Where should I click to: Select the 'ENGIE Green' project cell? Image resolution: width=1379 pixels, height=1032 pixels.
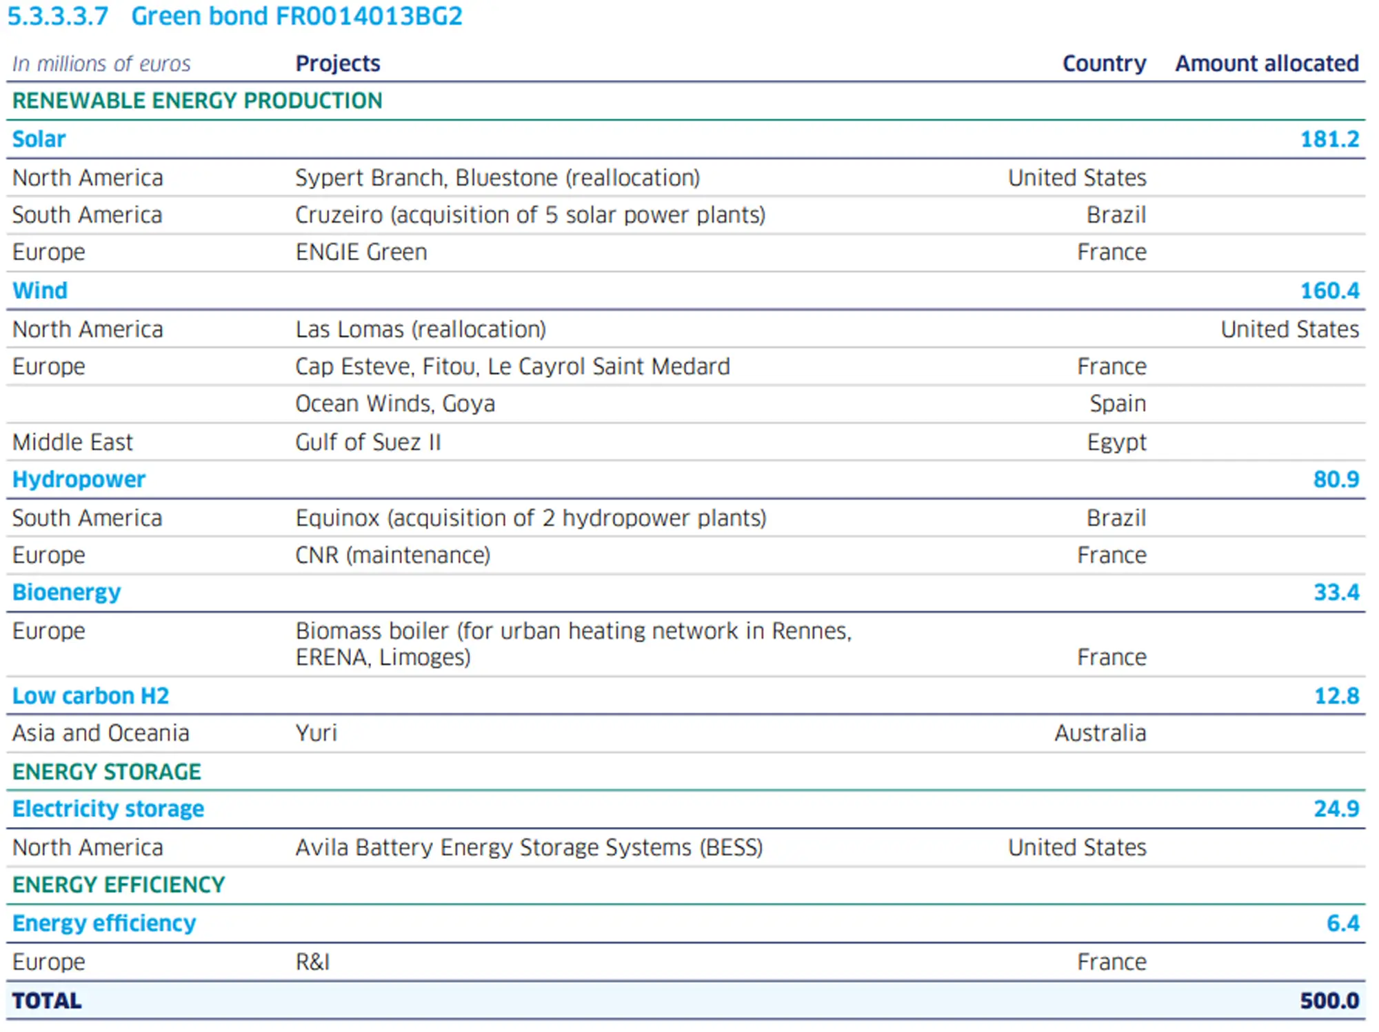(361, 252)
